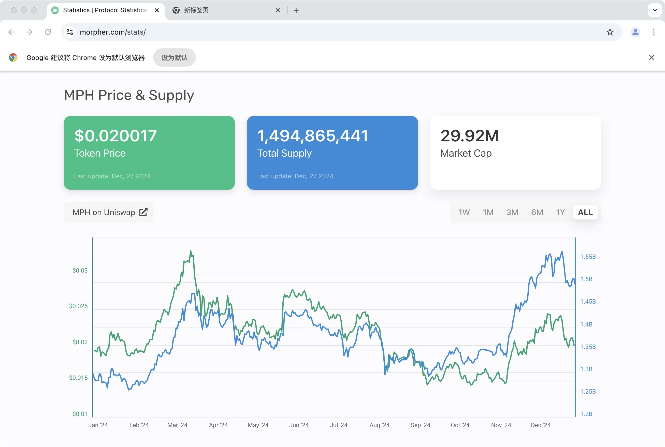Open a new tab with plus button

296,10
